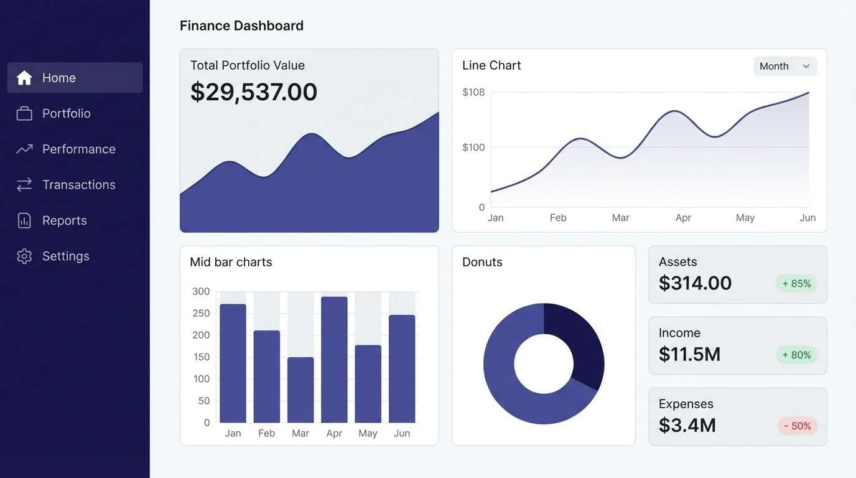The width and height of the screenshot is (856, 478).
Task: Click the Transactions transfer arrows icon
Action: 24,184
